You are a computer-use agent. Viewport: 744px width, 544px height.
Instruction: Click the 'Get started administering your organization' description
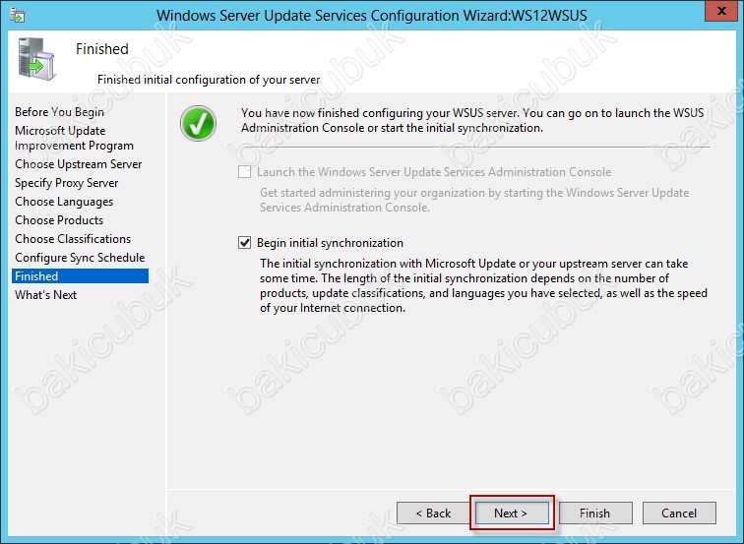(x=474, y=200)
